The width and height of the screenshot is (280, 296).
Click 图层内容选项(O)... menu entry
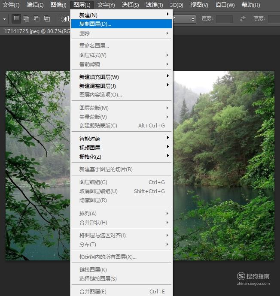[x=122, y=94]
